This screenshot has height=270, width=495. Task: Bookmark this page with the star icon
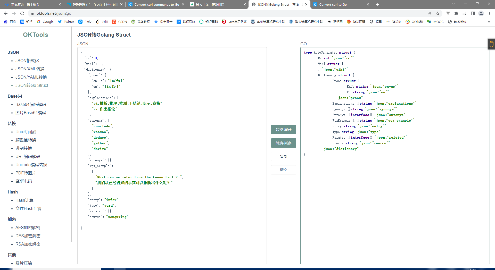coord(438,13)
